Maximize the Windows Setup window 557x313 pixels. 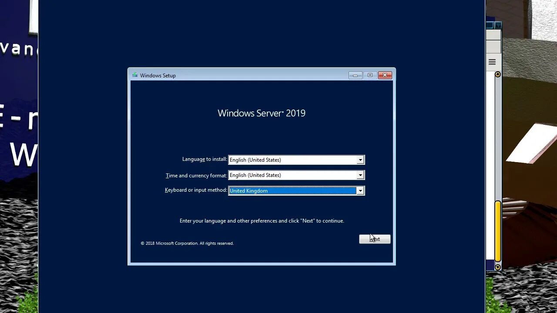pos(370,75)
